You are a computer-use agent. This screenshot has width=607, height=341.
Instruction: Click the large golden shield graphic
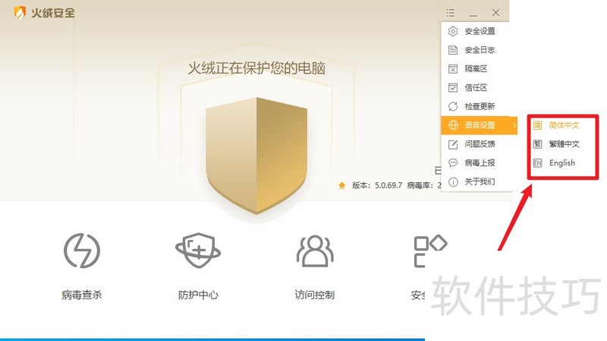click(x=256, y=156)
